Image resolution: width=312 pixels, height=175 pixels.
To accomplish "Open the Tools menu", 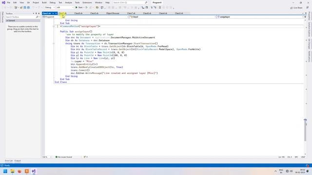I will pyautogui.click(x=77, y=2).
